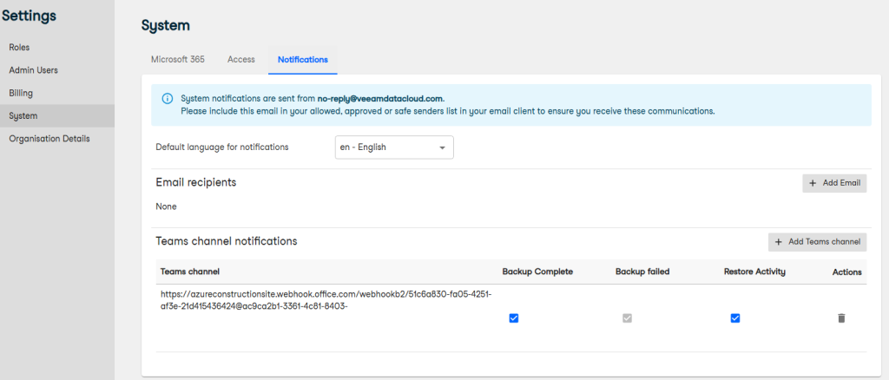Click the greyed Backup failed checkbox
The image size is (889, 380).
coord(627,318)
